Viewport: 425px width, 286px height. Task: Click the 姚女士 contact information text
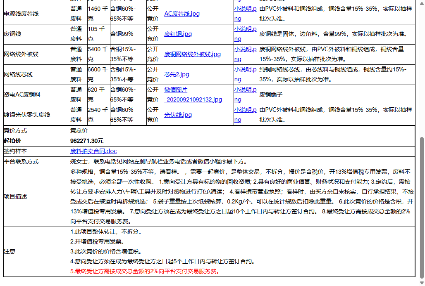pos(159,161)
